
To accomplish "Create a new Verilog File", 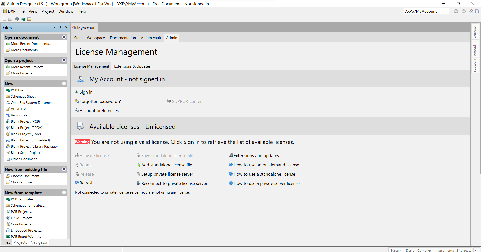I will tap(17, 115).
